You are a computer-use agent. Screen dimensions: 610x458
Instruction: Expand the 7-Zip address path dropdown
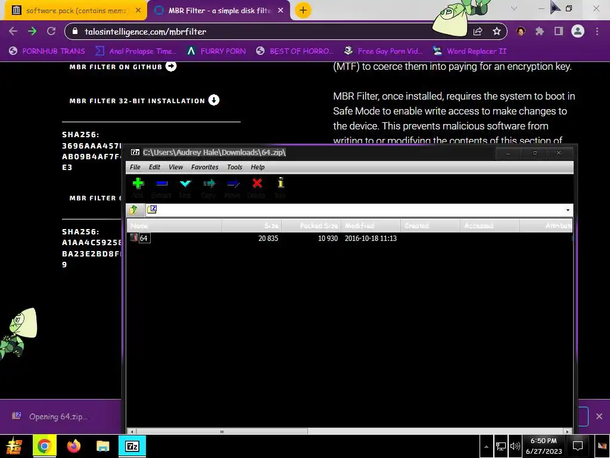(568, 211)
